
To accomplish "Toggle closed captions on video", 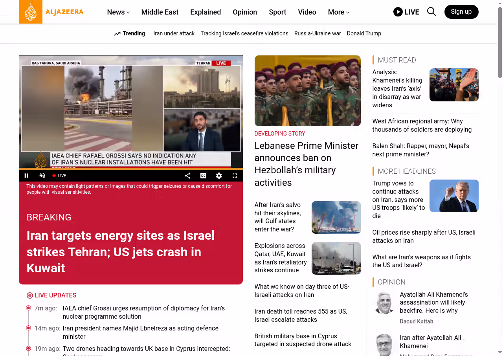I will pyautogui.click(x=203, y=176).
